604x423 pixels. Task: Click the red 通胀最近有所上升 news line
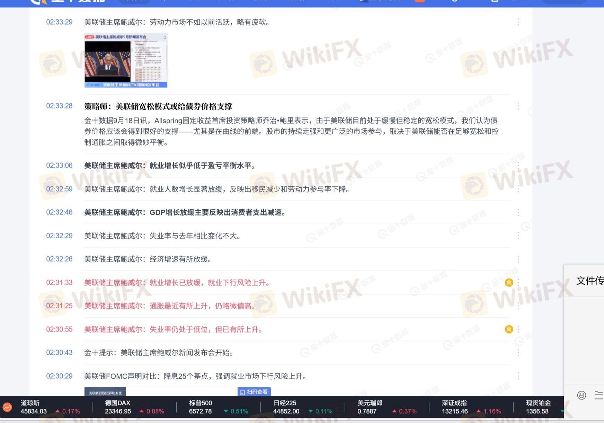tap(170, 306)
